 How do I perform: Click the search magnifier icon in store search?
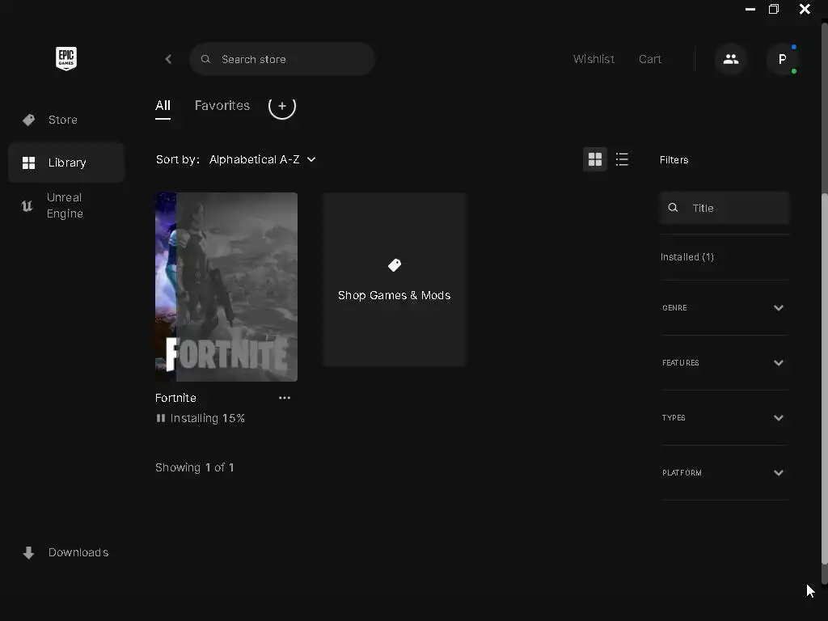point(205,59)
